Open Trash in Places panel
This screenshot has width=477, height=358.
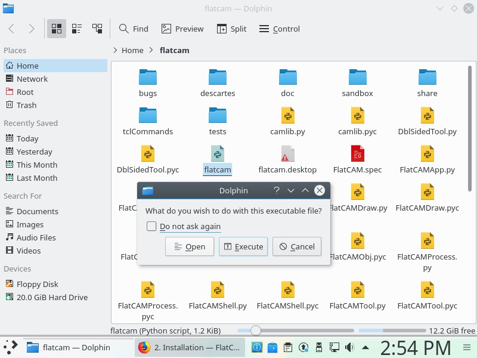pyautogui.click(x=55, y=105)
